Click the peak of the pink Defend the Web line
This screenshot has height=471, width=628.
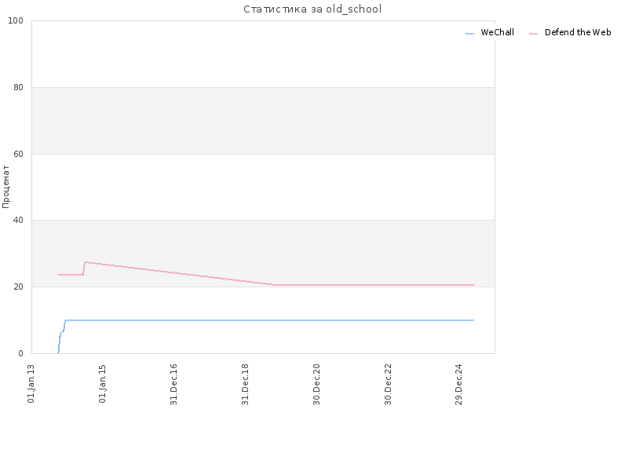(x=86, y=262)
